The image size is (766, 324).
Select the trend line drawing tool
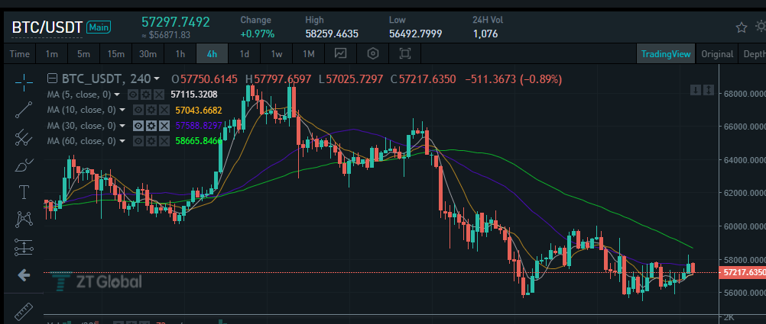click(x=24, y=110)
